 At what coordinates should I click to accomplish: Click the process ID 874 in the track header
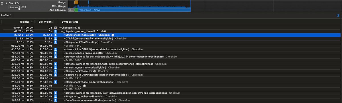[x=24, y=7]
